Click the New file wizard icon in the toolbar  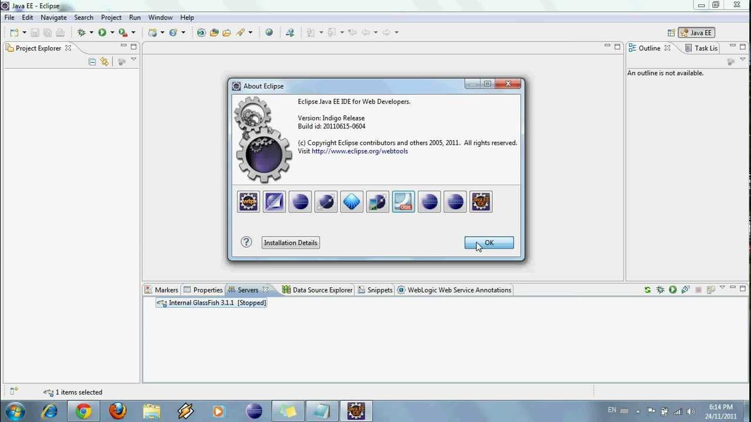(14, 33)
